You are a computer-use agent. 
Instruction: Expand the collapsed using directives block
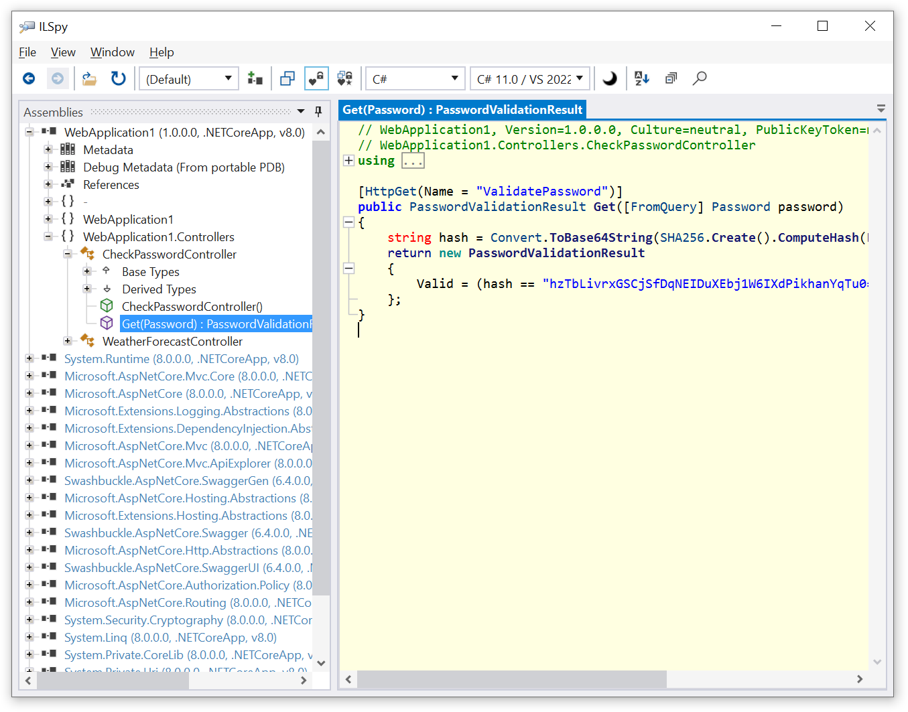pos(348,161)
